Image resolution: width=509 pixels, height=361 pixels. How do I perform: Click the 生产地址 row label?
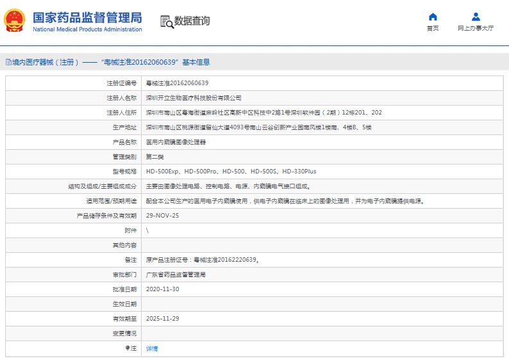coord(124,127)
